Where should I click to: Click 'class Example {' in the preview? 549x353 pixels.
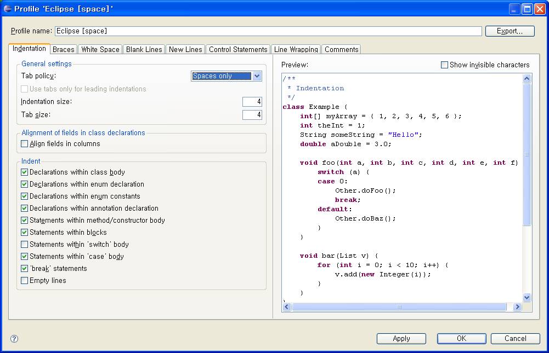pos(315,107)
